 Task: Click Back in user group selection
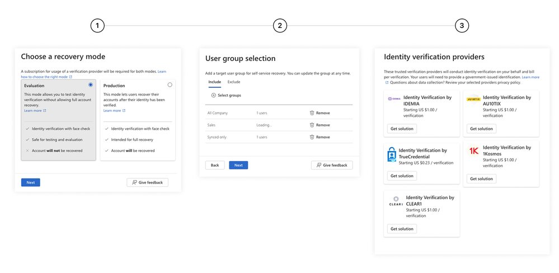pos(215,166)
